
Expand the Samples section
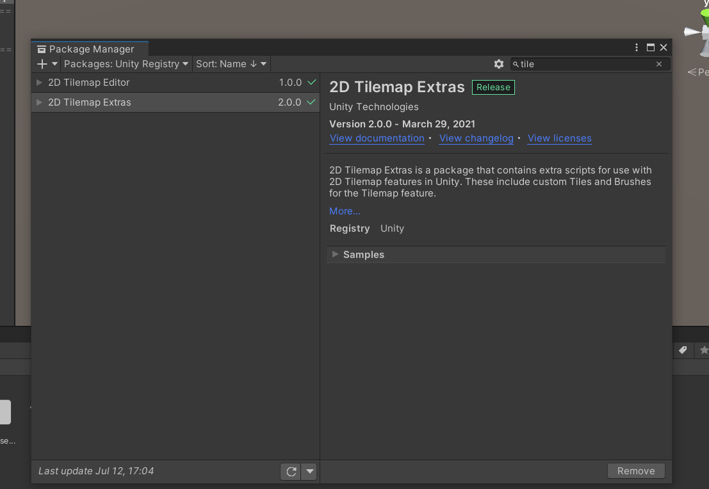click(335, 255)
